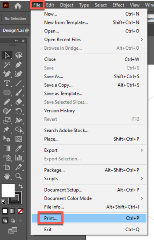Open the Object menu
The width and height of the screenshot is (154, 240).
click(66, 5)
